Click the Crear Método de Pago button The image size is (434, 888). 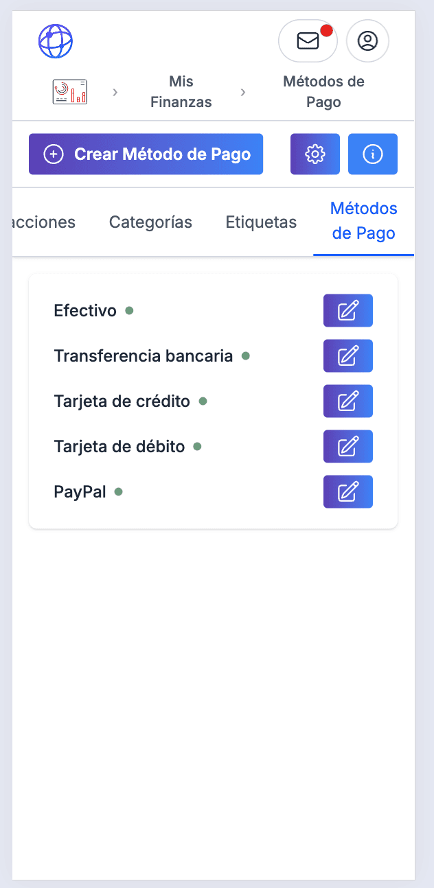point(146,154)
